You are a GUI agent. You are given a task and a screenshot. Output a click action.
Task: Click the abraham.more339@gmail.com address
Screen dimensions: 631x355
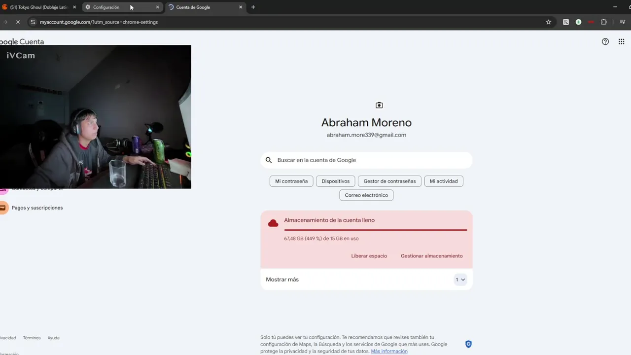pyautogui.click(x=366, y=135)
